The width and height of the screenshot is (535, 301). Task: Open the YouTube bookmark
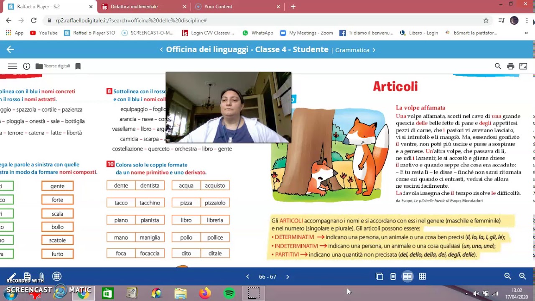pos(44,33)
